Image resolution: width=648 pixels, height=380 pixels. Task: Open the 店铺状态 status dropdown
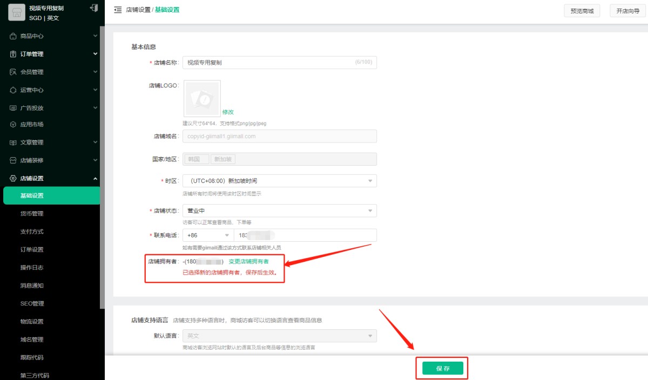click(279, 211)
